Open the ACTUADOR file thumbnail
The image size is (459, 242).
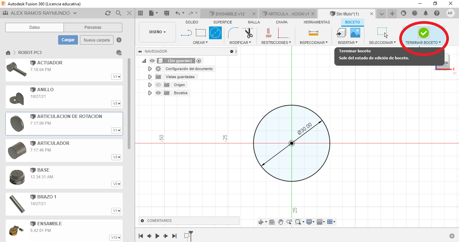(16, 69)
